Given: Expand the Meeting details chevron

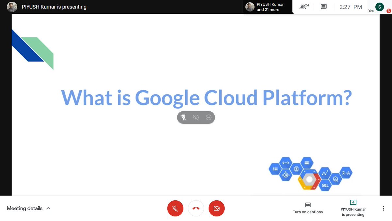Looking at the screenshot, I should point(48,208).
